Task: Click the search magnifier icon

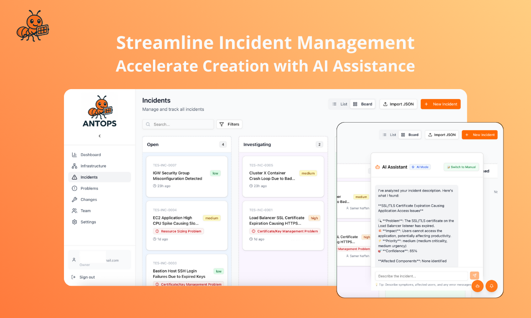Action: [148, 124]
